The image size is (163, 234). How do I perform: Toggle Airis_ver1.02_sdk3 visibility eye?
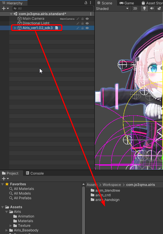coord(87,28)
